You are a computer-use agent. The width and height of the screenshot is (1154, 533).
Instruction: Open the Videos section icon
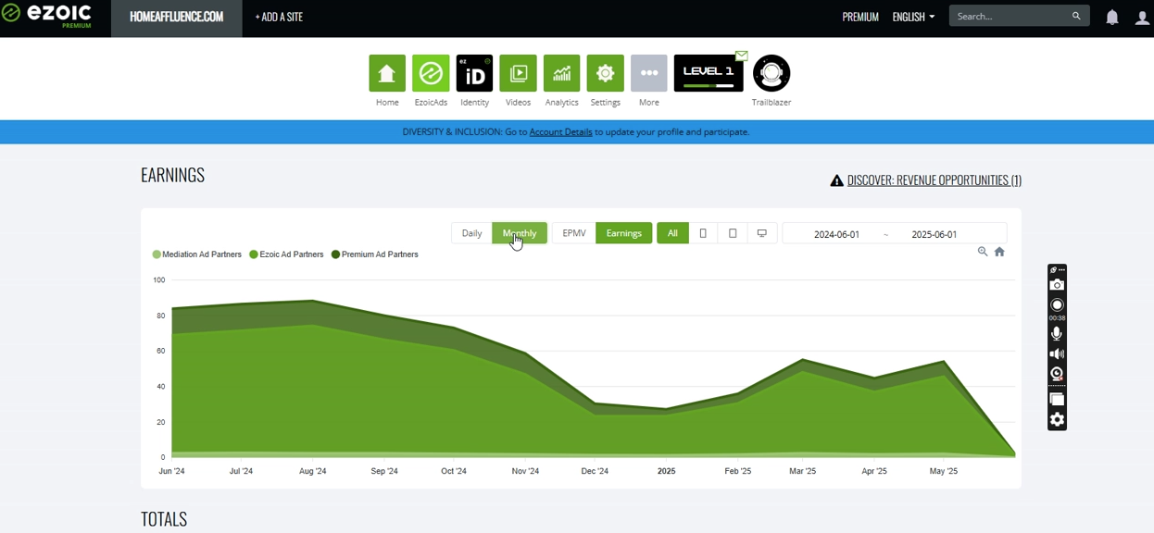coord(518,73)
